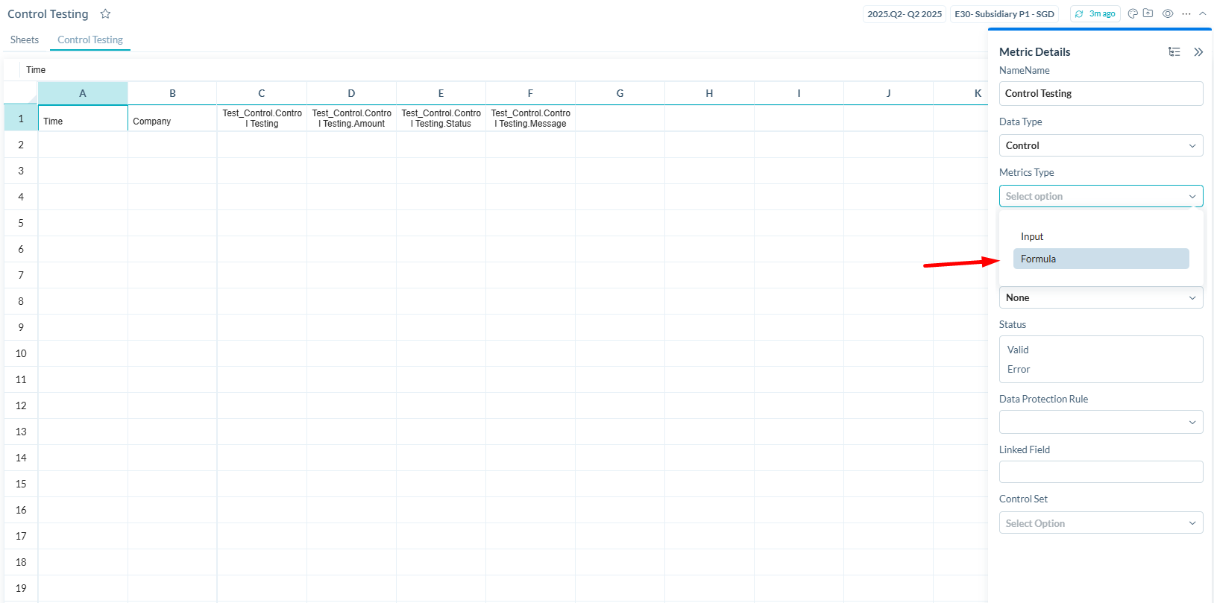The image size is (1214, 603).
Task: Click the Linked Field input box
Action: point(1101,472)
